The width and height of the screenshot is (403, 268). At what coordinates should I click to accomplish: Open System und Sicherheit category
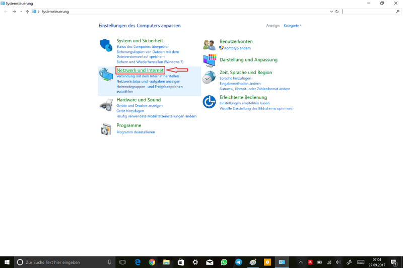(140, 41)
